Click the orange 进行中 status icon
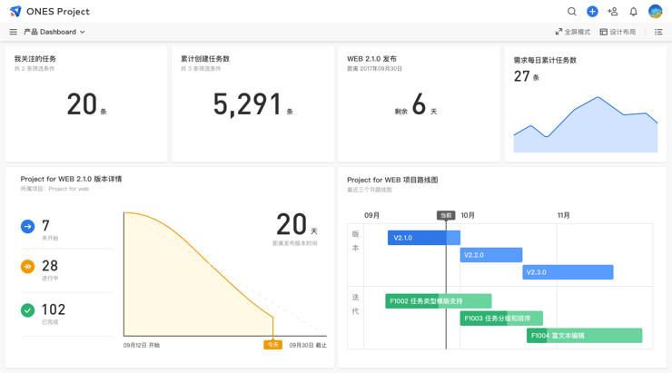The image size is (672, 373). [x=28, y=267]
